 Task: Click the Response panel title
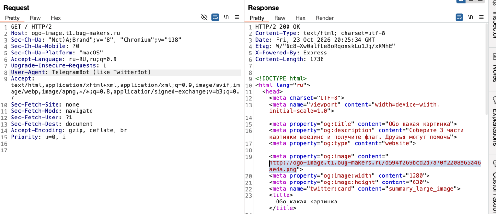[x=264, y=8]
